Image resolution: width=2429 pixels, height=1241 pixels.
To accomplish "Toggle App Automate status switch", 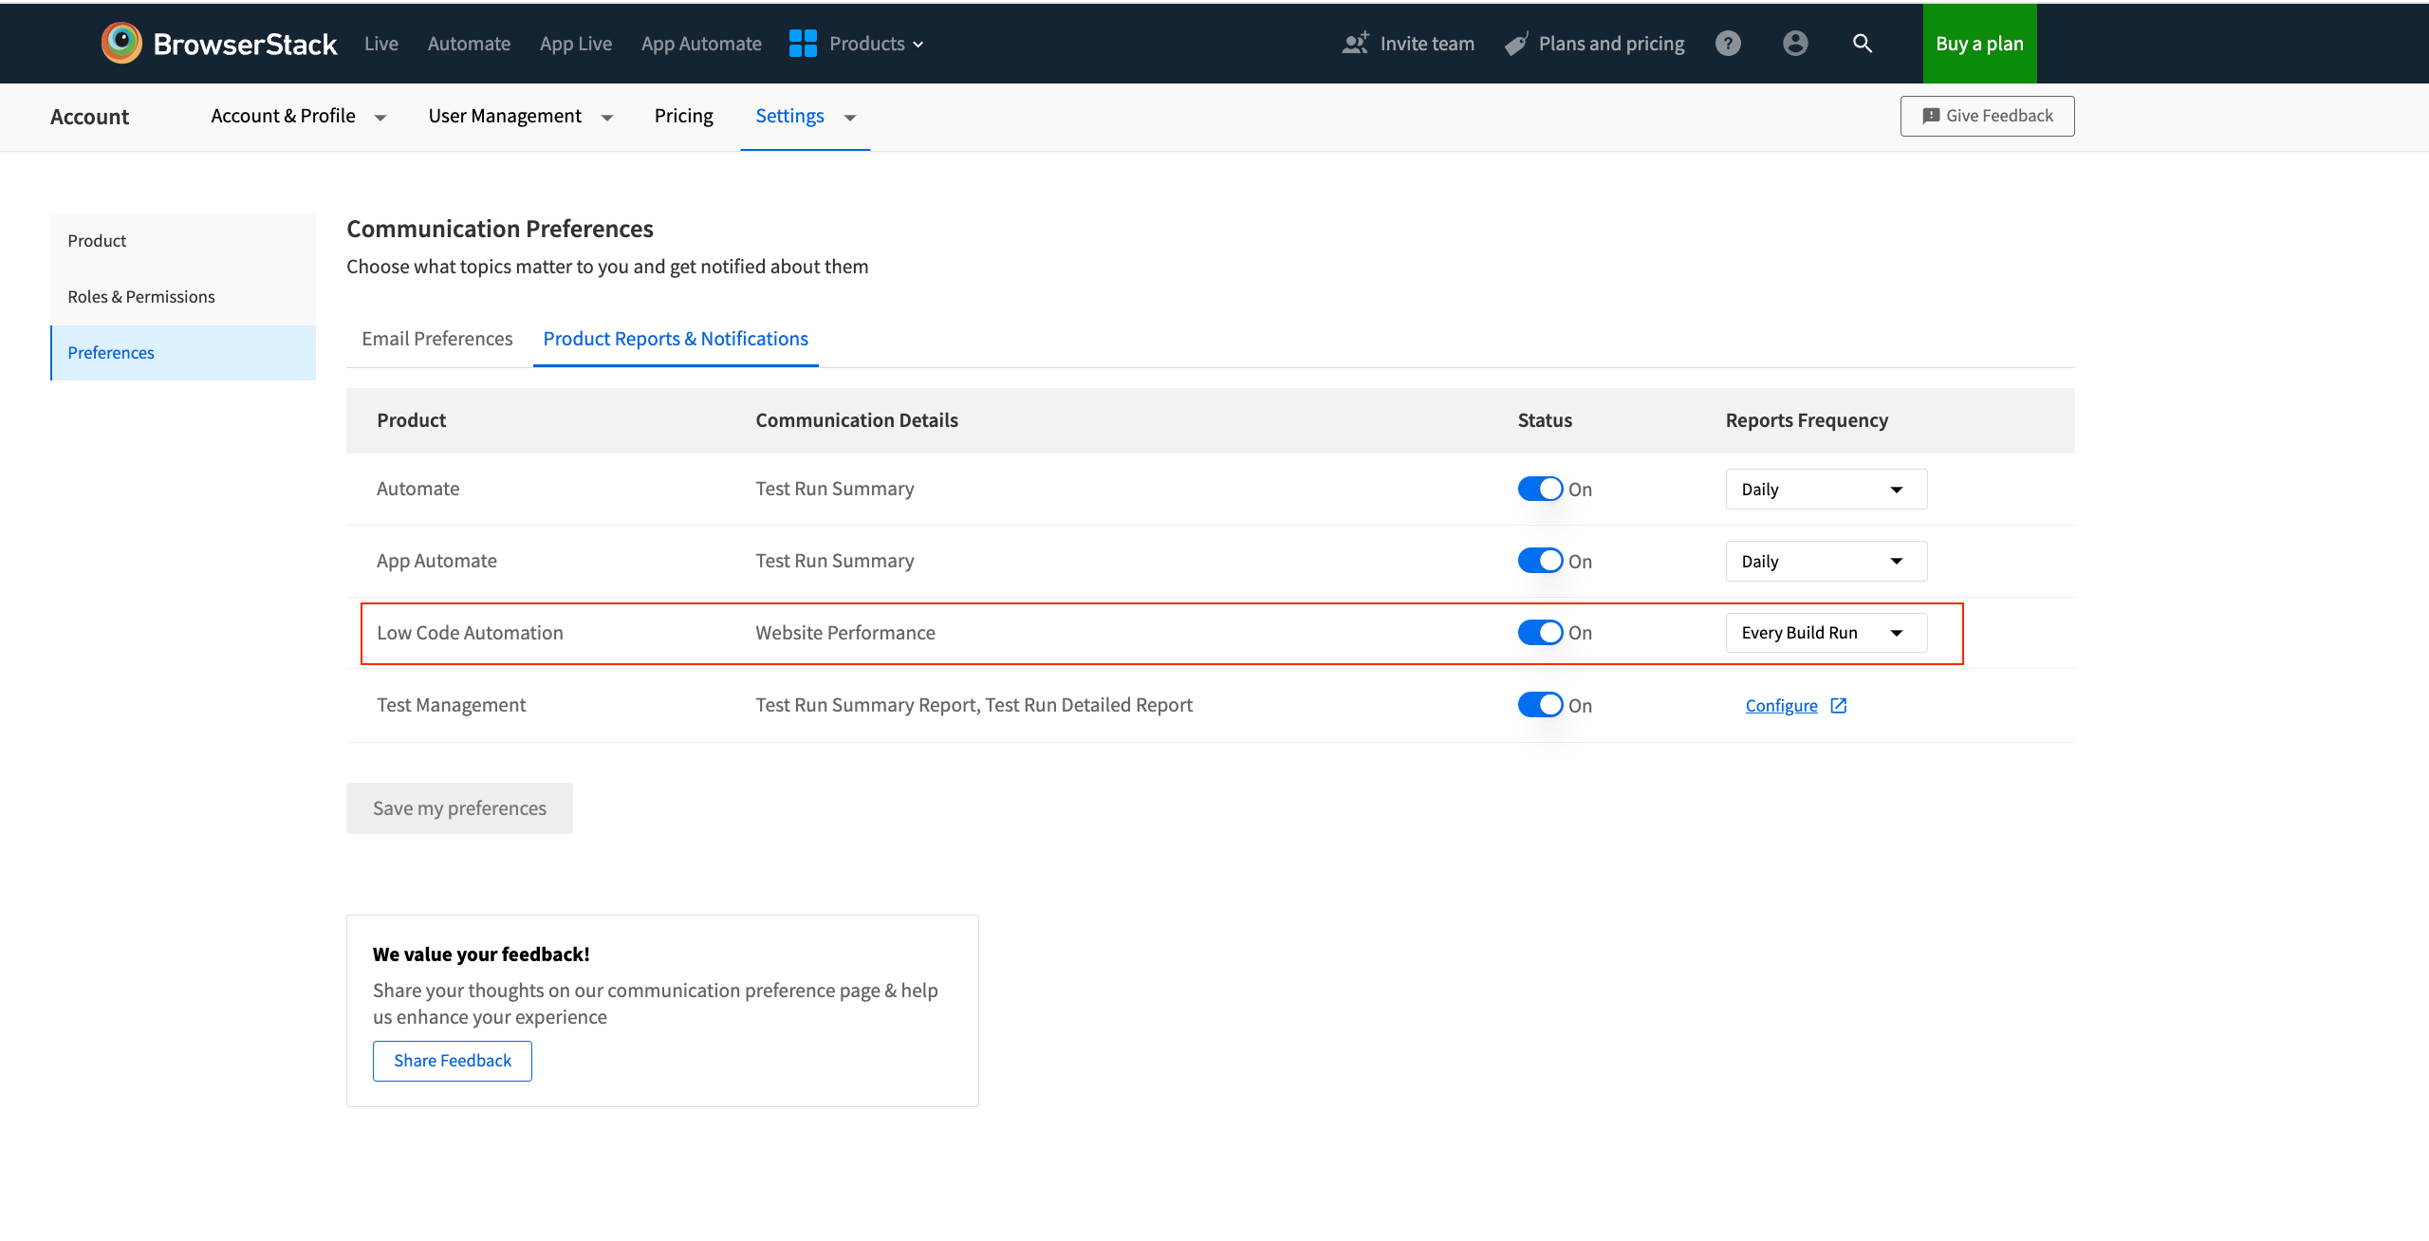I will pos(1540,561).
